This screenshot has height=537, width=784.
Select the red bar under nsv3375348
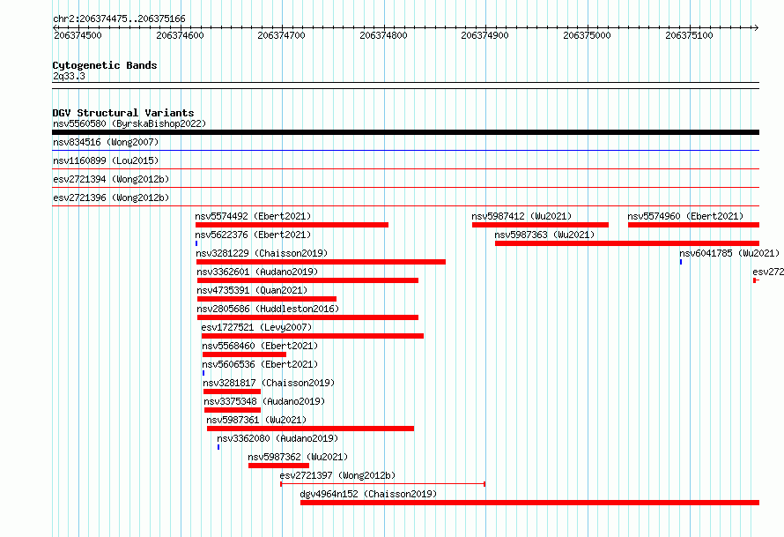(x=233, y=410)
